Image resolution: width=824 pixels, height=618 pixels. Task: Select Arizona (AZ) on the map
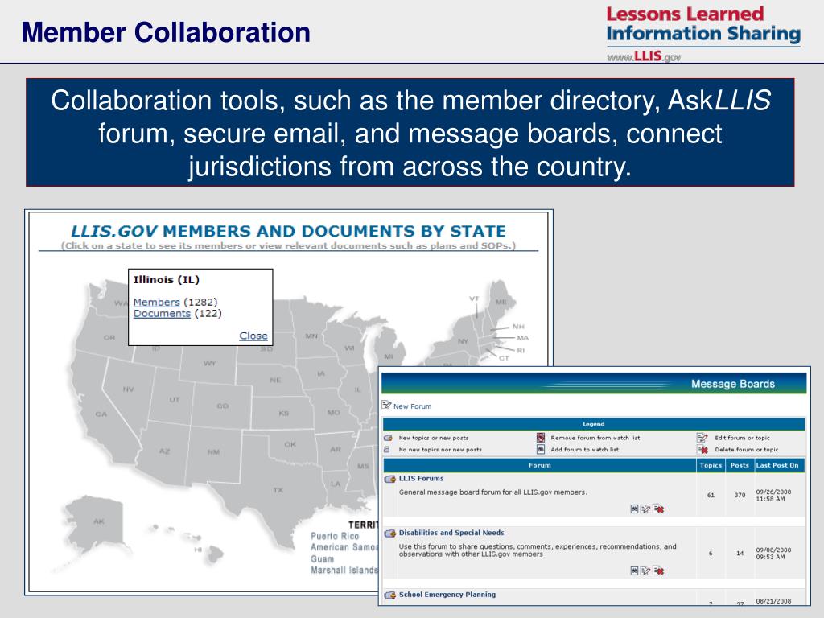(x=164, y=451)
